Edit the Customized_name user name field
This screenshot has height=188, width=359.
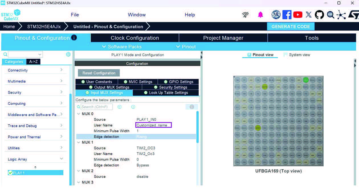point(154,125)
